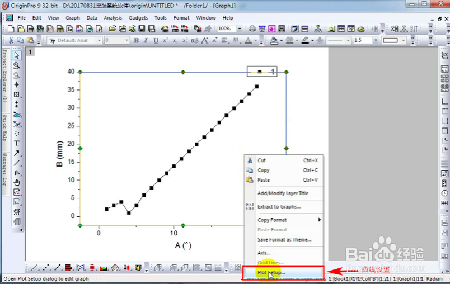Select the Zoom In magnifier tool
450x284 pixels.
(17, 65)
